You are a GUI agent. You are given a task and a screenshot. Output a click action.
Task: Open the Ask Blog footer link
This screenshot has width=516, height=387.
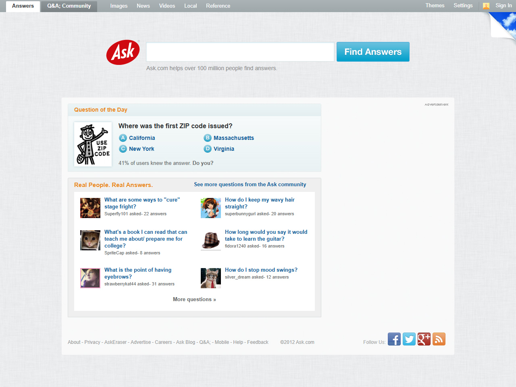point(185,342)
